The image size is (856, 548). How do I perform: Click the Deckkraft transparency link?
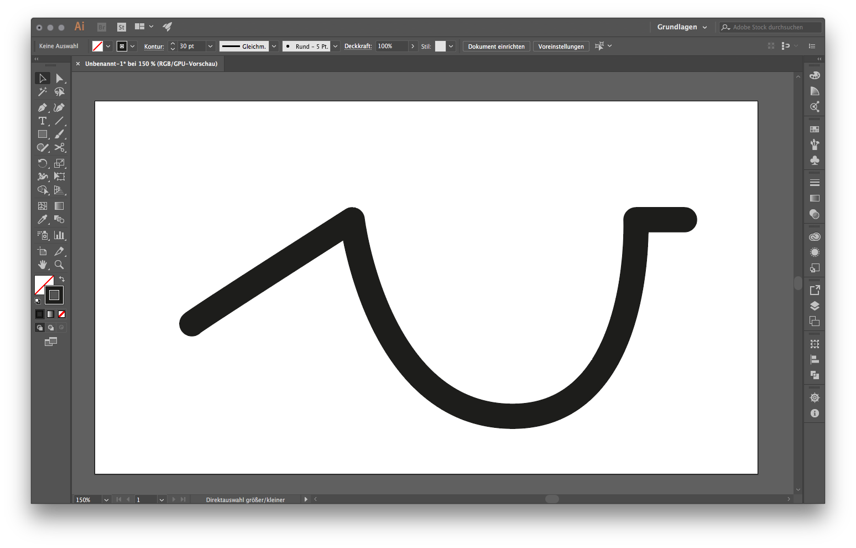(358, 46)
